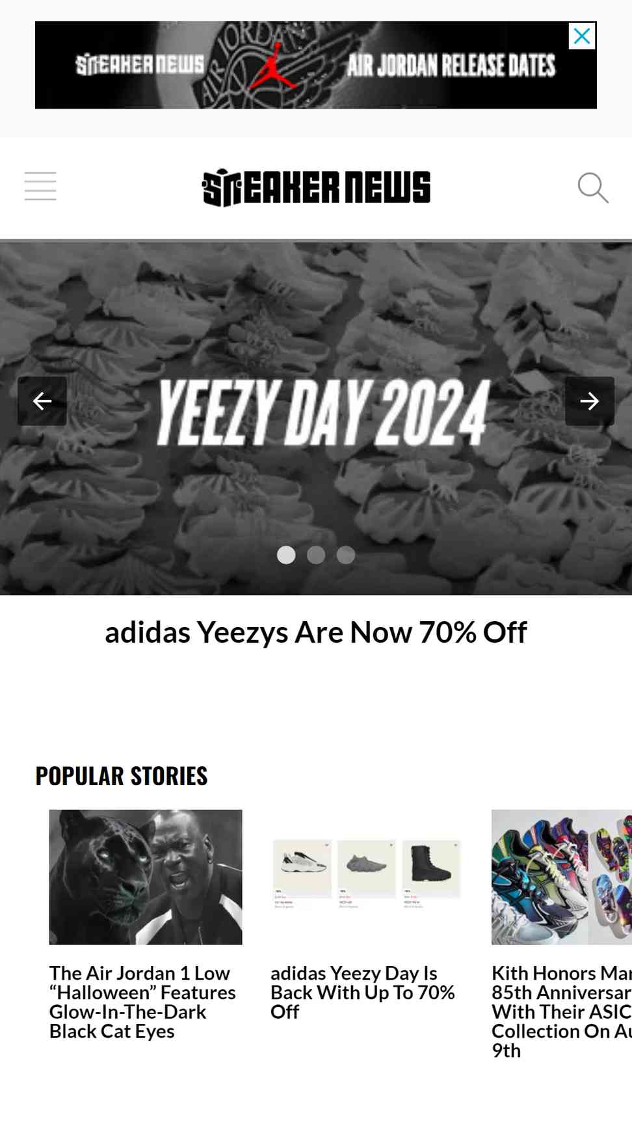The width and height of the screenshot is (632, 1124).
Task: Open the colorful ASICS sneakers thumbnail
Action: click(x=562, y=877)
